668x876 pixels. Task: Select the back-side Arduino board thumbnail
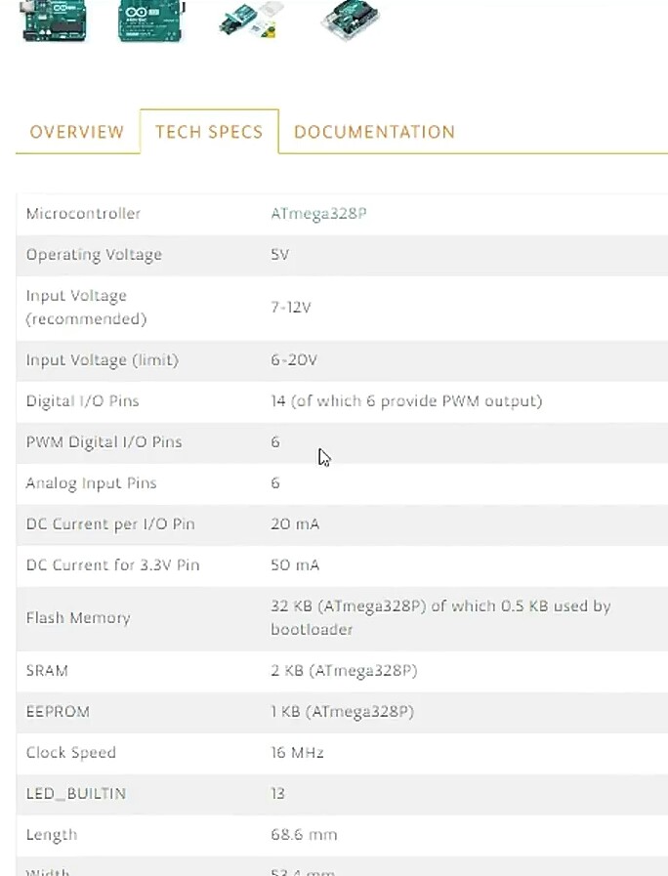point(151,21)
